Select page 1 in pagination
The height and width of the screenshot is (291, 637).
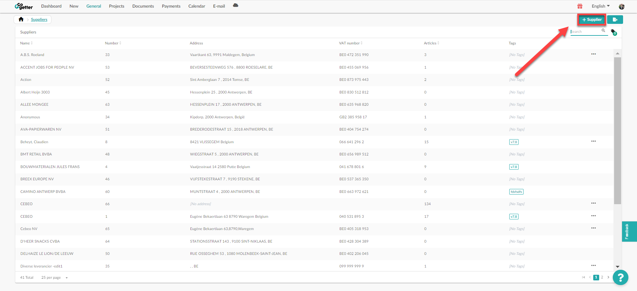(x=596, y=277)
